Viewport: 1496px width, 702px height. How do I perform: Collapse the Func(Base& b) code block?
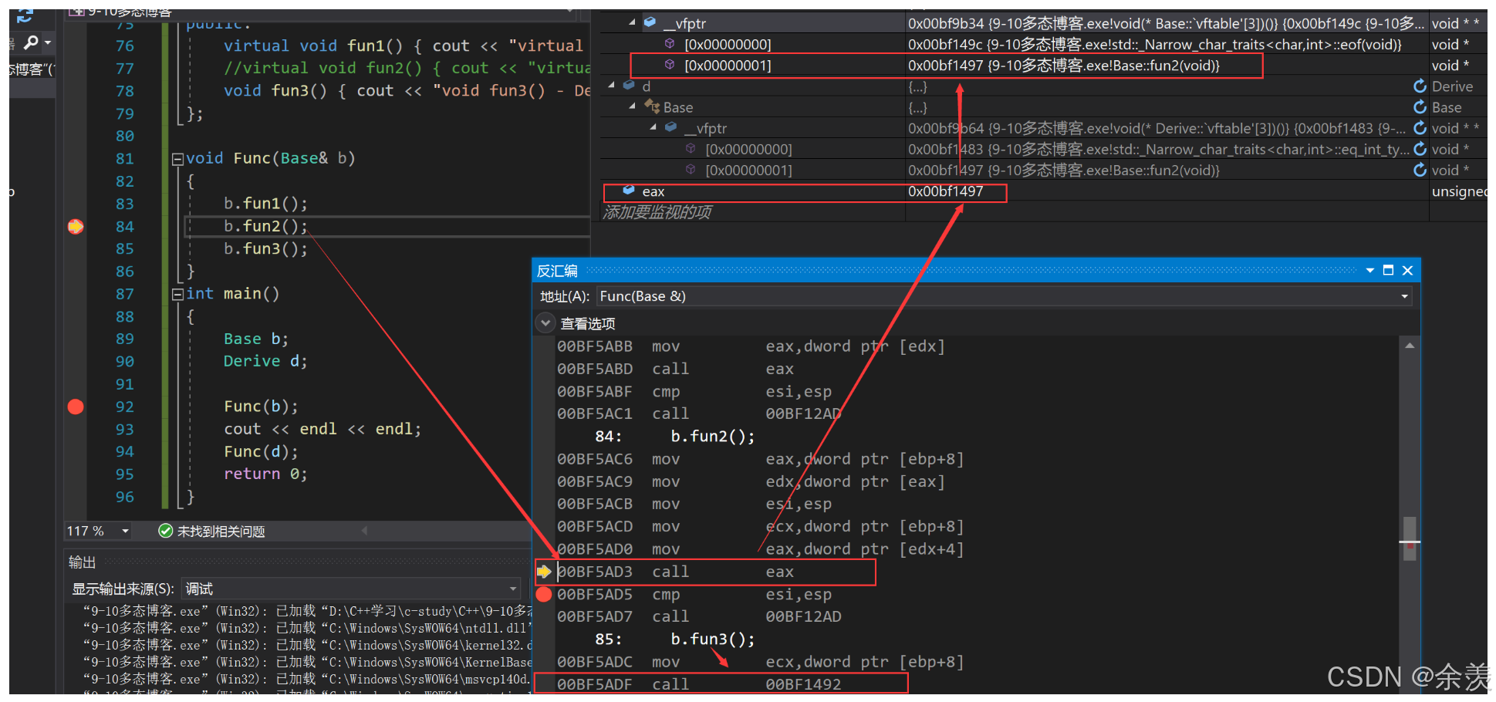click(x=177, y=159)
